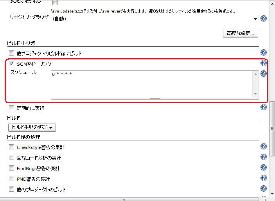Screen dimensions: 275x201
Task: Open help icon for 他のプロジェクトのビルド
Action: tap(264, 188)
